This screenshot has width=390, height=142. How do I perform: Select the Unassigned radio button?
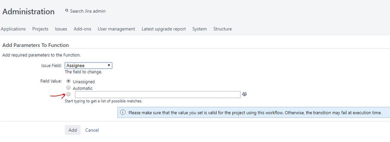69,81
